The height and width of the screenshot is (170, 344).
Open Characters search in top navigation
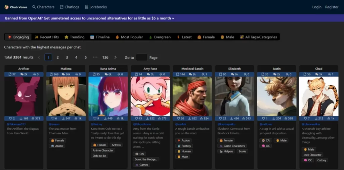43,7
